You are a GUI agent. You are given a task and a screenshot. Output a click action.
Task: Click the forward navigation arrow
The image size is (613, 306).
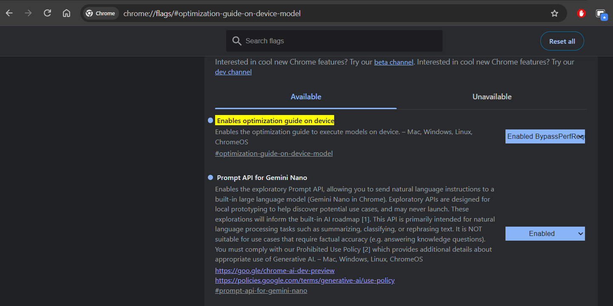(x=28, y=13)
